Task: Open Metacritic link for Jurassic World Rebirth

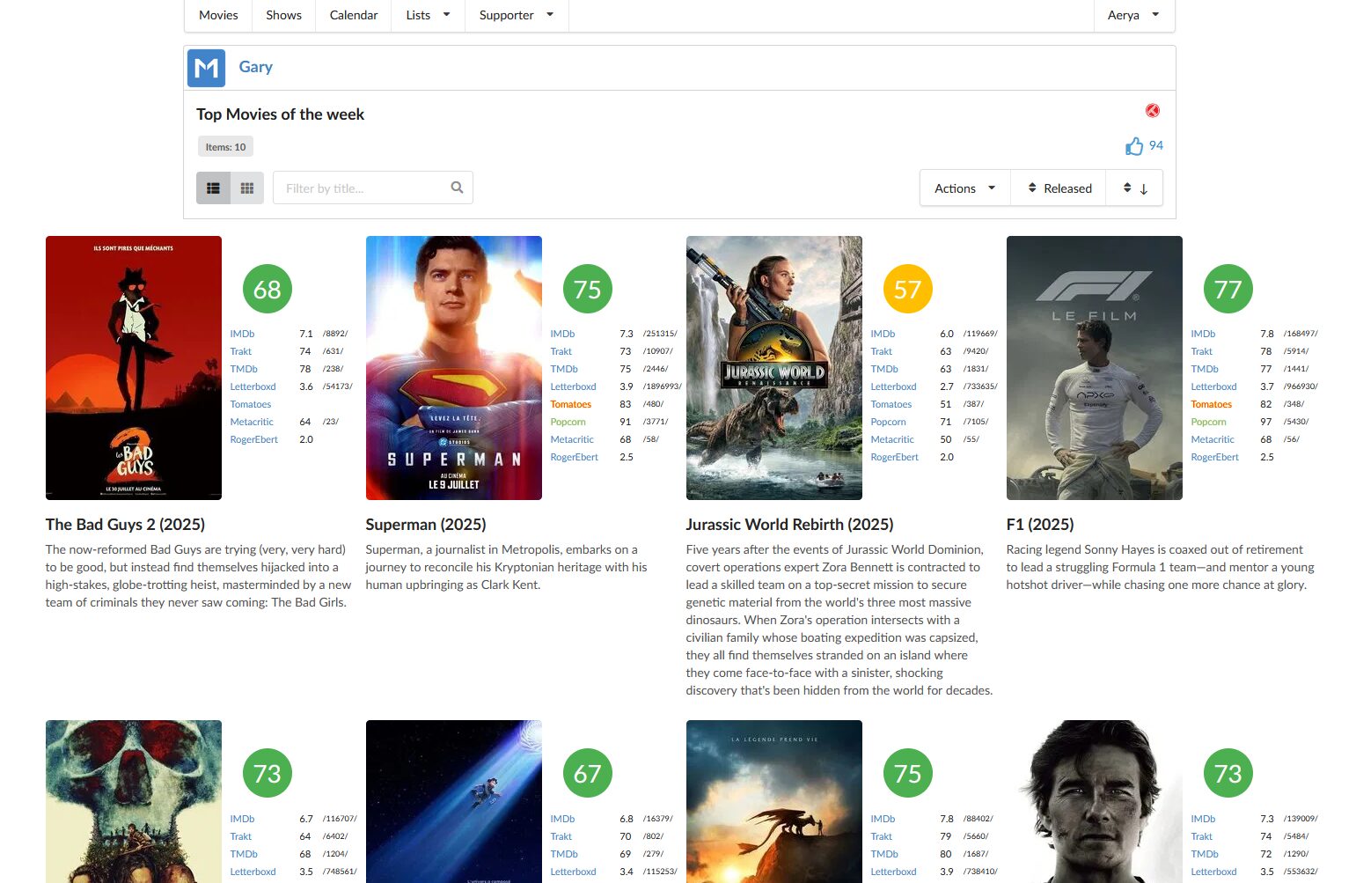Action: 892,439
